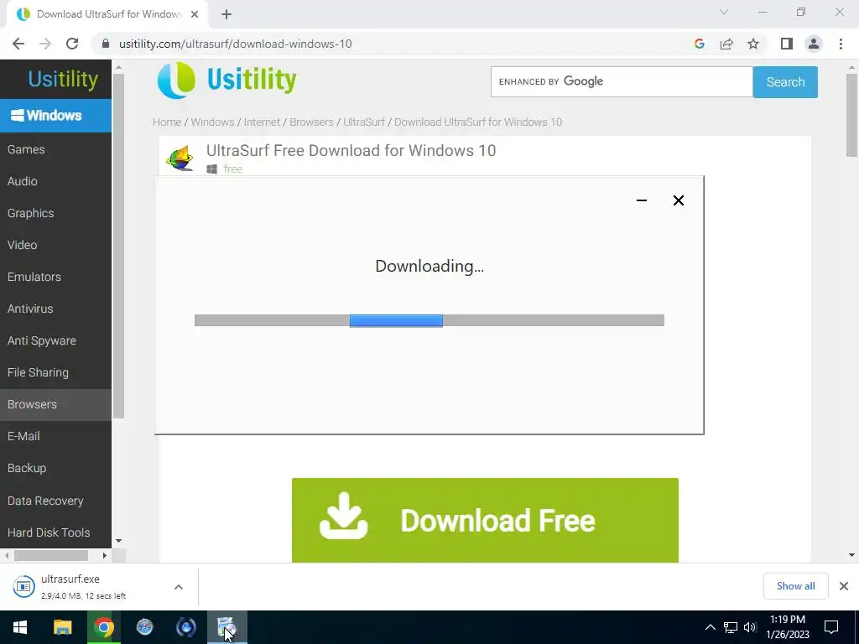The height and width of the screenshot is (644, 859).
Task: Minimize the Downloading dialog
Action: (642, 200)
